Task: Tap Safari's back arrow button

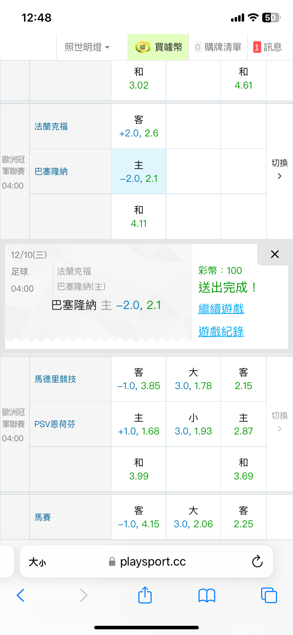Action: (21, 595)
